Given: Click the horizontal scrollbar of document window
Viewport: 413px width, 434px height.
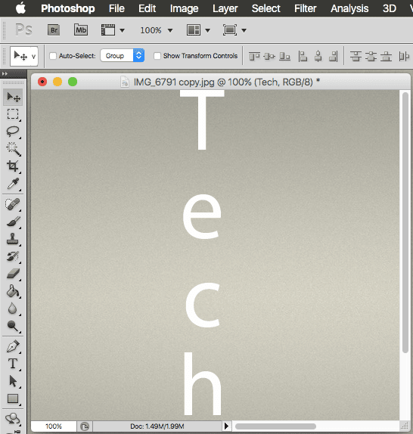Looking at the screenshot, I should 275,426.
